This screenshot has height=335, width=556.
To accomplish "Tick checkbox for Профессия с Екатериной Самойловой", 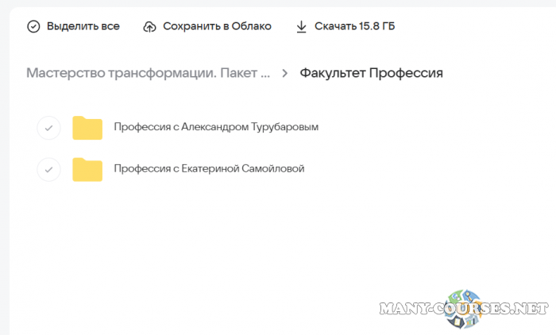I will point(49,169).
